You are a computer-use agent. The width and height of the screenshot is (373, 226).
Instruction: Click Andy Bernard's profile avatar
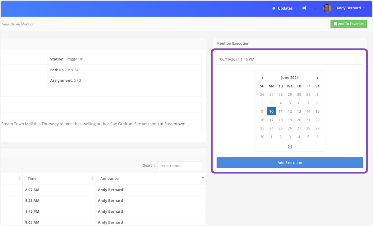pos(327,8)
